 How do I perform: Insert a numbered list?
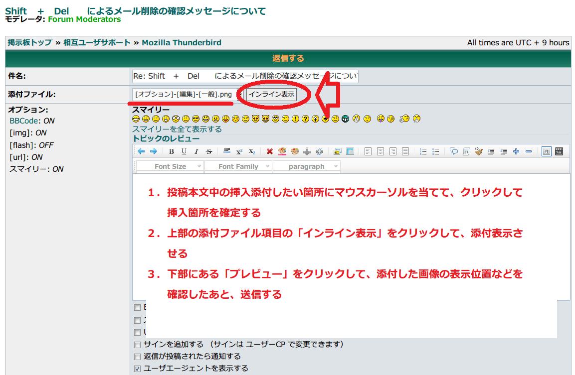click(x=423, y=151)
